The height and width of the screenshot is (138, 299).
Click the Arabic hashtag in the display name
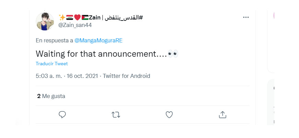coord(123,17)
